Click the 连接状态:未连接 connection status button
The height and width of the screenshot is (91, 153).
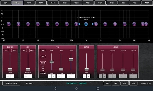click(x=11, y=83)
